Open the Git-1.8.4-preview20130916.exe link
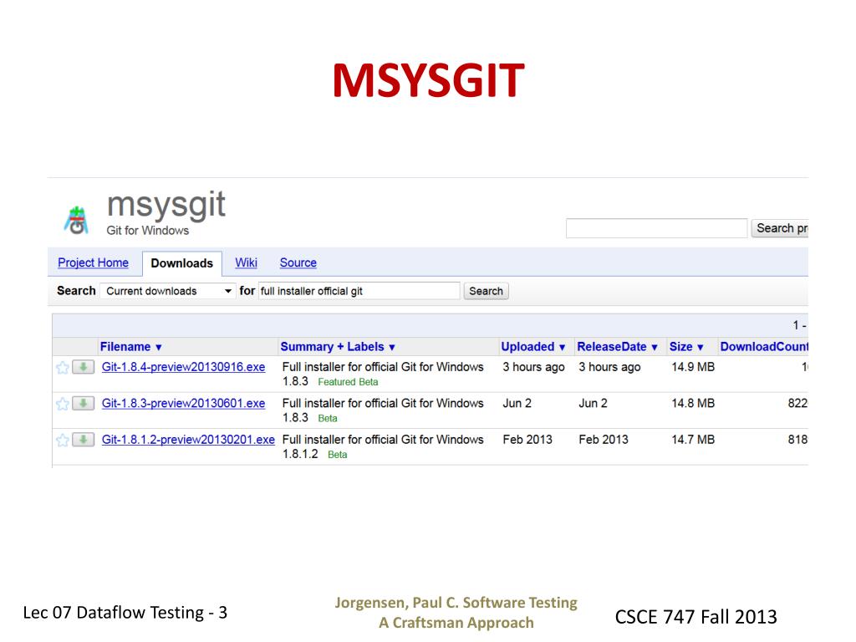This screenshot has height=642, width=856. 183,367
